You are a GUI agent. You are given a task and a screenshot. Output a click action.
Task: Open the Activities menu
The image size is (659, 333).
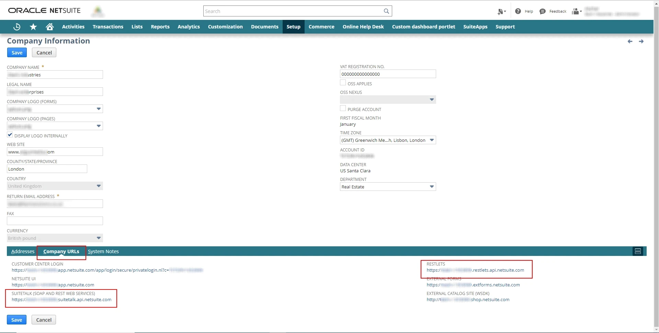coord(73,27)
